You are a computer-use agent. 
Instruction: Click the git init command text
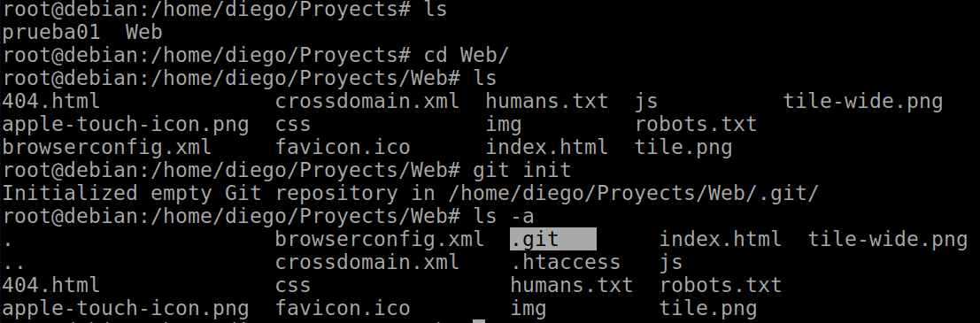(x=522, y=170)
